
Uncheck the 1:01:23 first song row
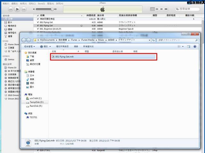[38, 19]
